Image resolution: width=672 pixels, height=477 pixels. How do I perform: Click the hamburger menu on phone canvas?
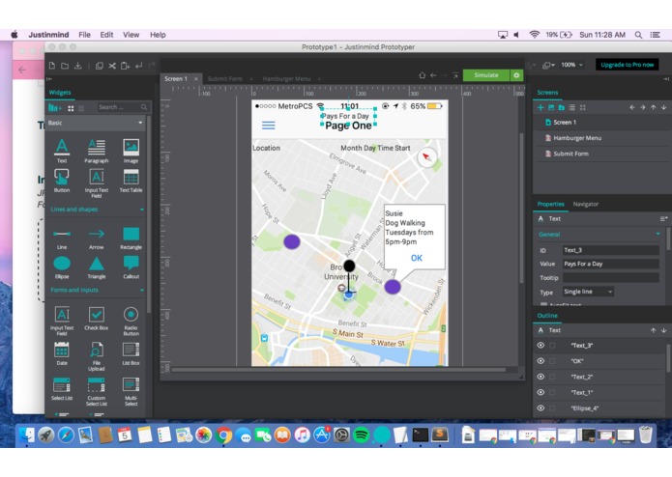click(x=268, y=126)
